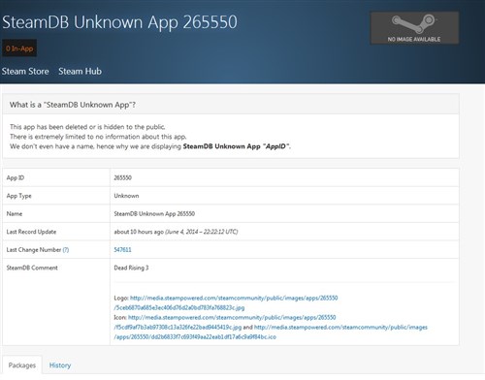Click the App Type value Unknown
Image resolution: width=485 pixels, height=380 pixels.
pos(126,196)
